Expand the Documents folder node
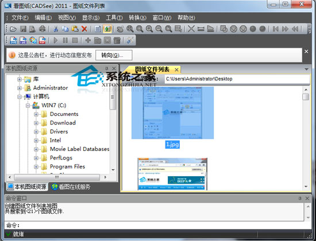This screenshot has height=241, width=316. click(36, 114)
